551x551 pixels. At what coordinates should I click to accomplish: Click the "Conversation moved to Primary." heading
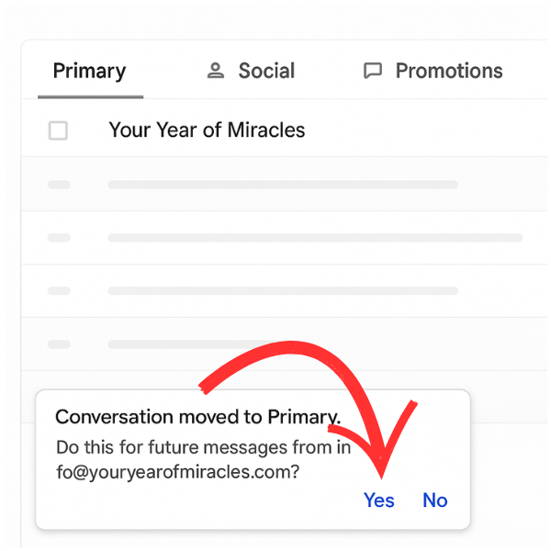[197, 417]
